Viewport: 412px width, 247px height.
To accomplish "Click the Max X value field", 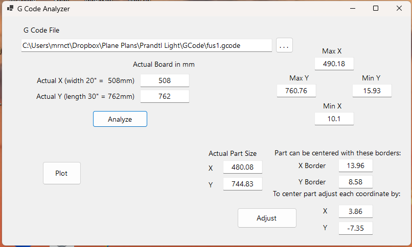I will click(x=334, y=64).
